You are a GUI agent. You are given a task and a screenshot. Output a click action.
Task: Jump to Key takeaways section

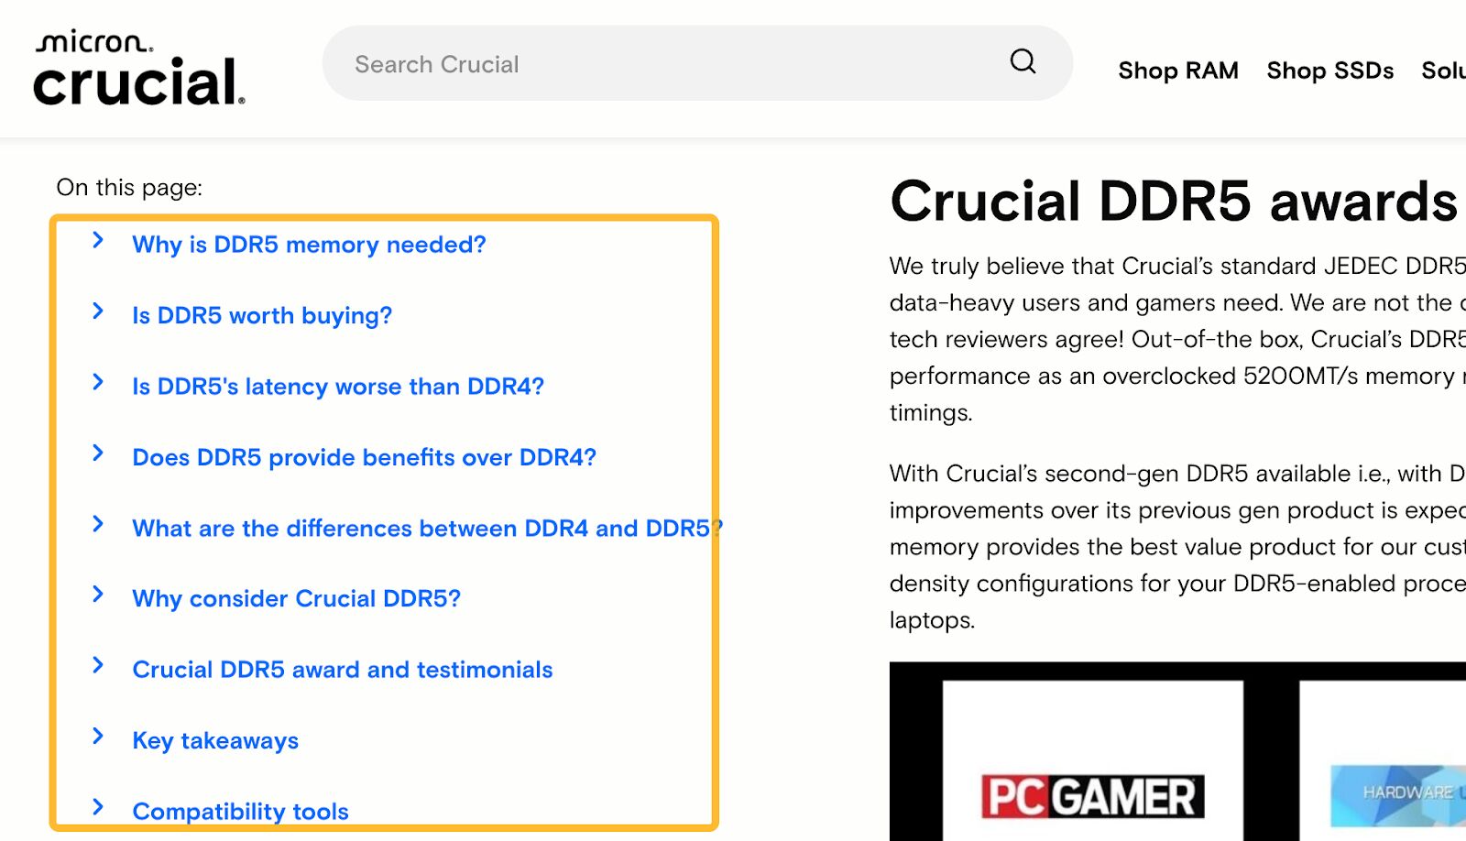pyautogui.click(x=215, y=740)
